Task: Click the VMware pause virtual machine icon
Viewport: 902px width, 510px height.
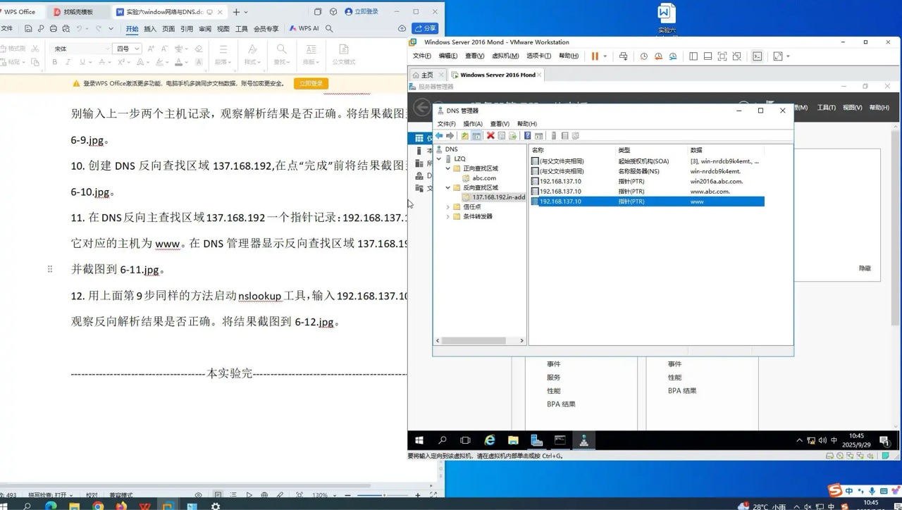Action: pyautogui.click(x=595, y=56)
